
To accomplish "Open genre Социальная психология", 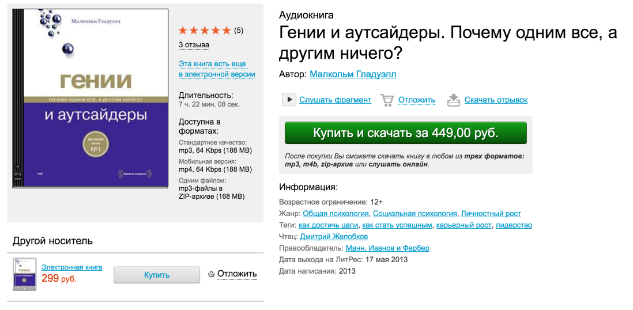I will (415, 214).
